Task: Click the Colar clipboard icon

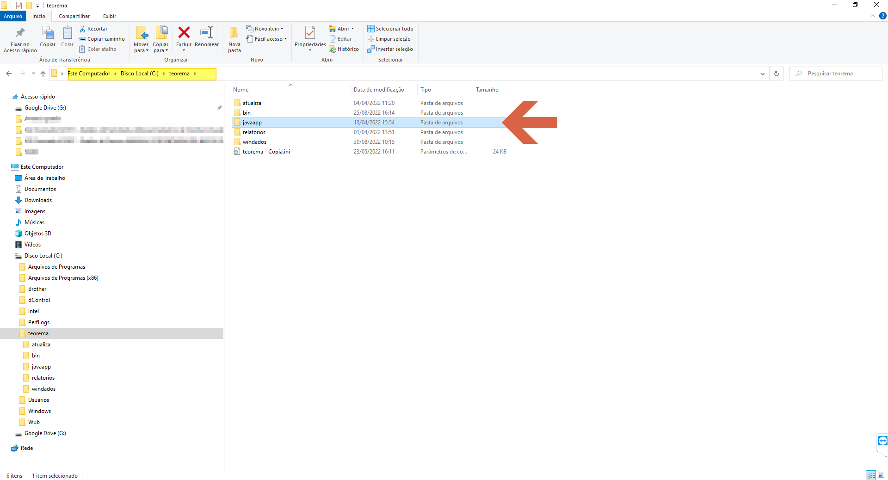Action: pyautogui.click(x=67, y=33)
